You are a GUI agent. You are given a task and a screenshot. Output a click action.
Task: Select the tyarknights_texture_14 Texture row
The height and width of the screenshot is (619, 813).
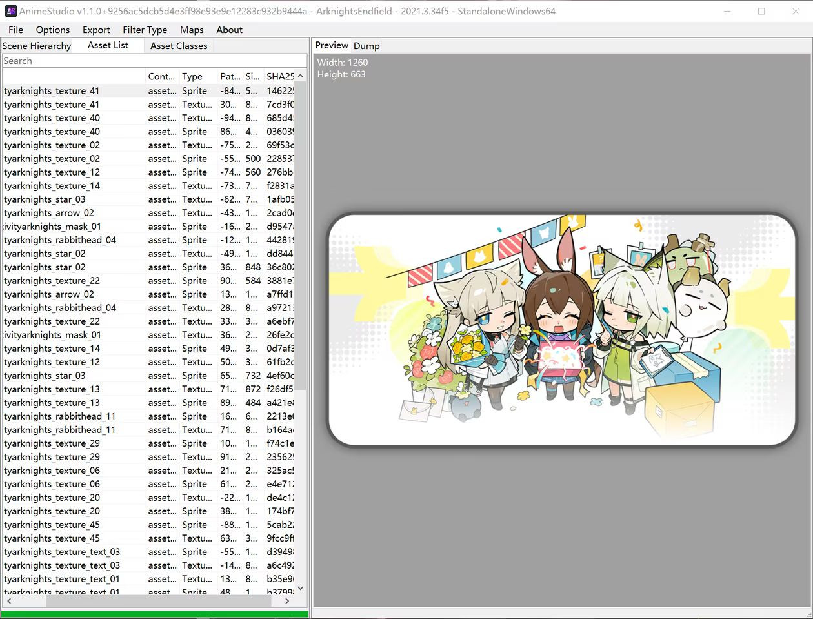click(148, 186)
